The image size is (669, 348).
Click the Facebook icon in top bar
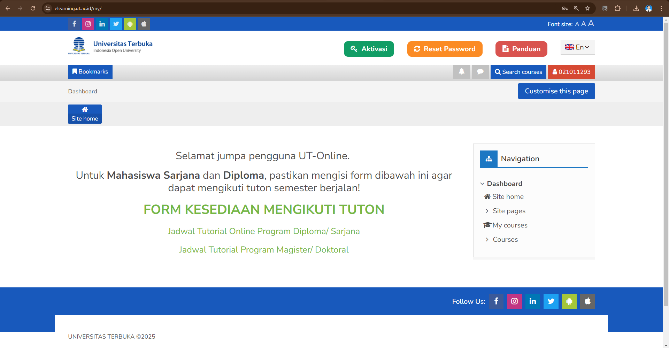[74, 24]
